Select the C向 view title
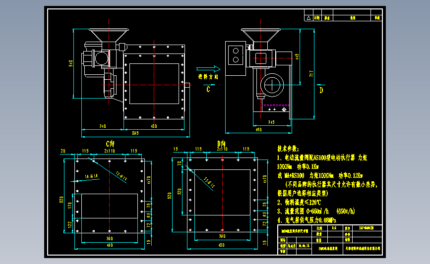Viewport: 430px width, 264px height. [x=110, y=144]
